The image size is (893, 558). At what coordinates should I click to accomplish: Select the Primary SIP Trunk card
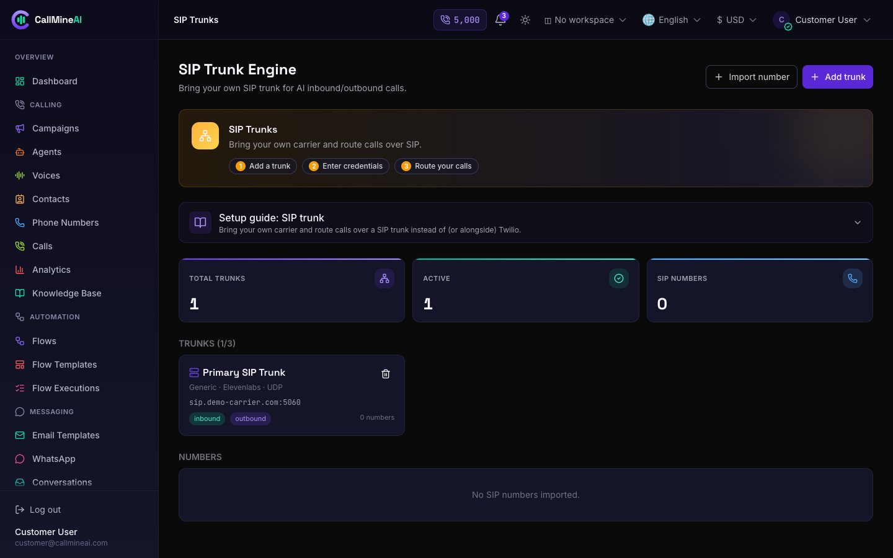click(x=291, y=395)
